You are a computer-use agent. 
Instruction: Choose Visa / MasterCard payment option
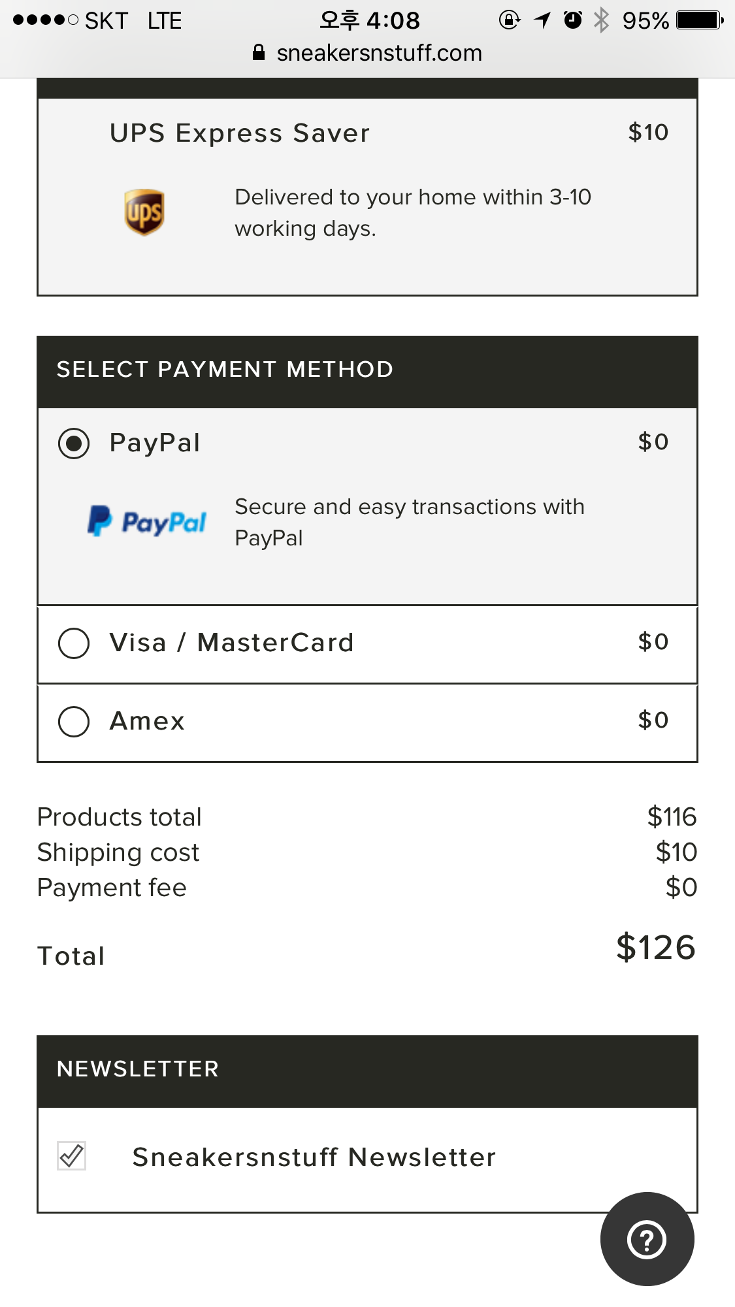[74, 643]
